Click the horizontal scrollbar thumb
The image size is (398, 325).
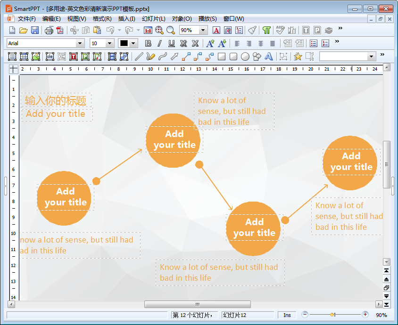[198, 304]
